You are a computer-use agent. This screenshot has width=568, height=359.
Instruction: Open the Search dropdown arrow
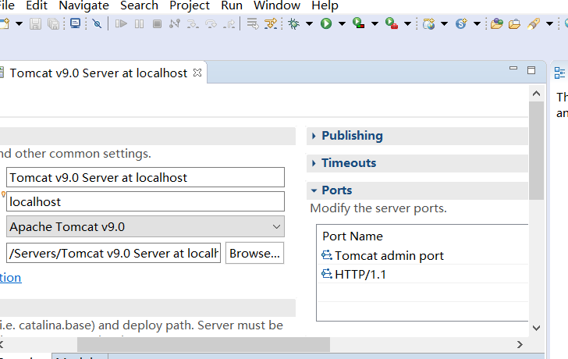pos(549,24)
